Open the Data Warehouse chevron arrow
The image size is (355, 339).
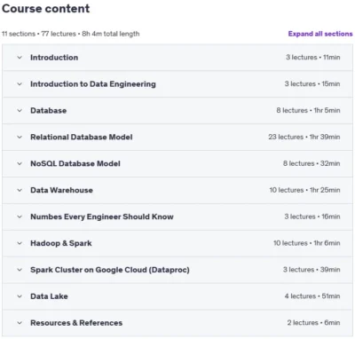click(20, 190)
